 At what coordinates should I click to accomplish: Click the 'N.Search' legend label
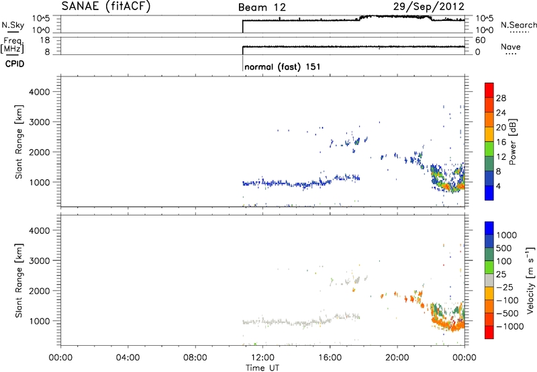click(518, 25)
